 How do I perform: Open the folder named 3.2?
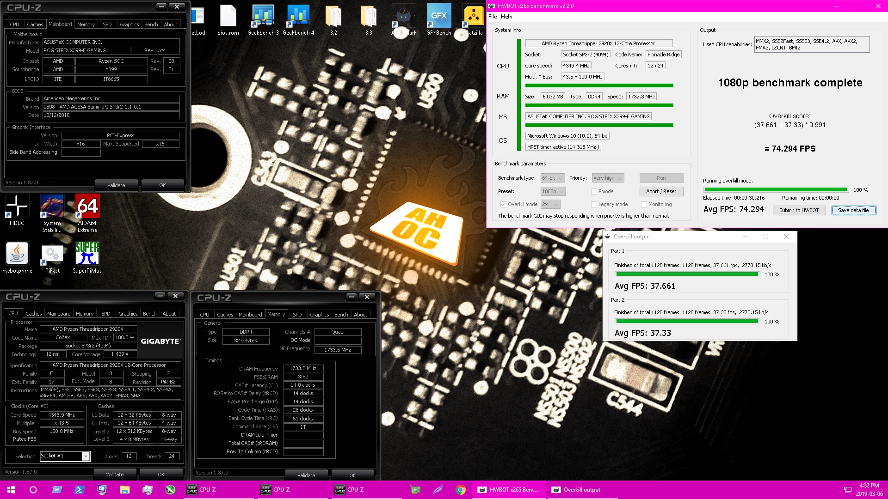(333, 20)
